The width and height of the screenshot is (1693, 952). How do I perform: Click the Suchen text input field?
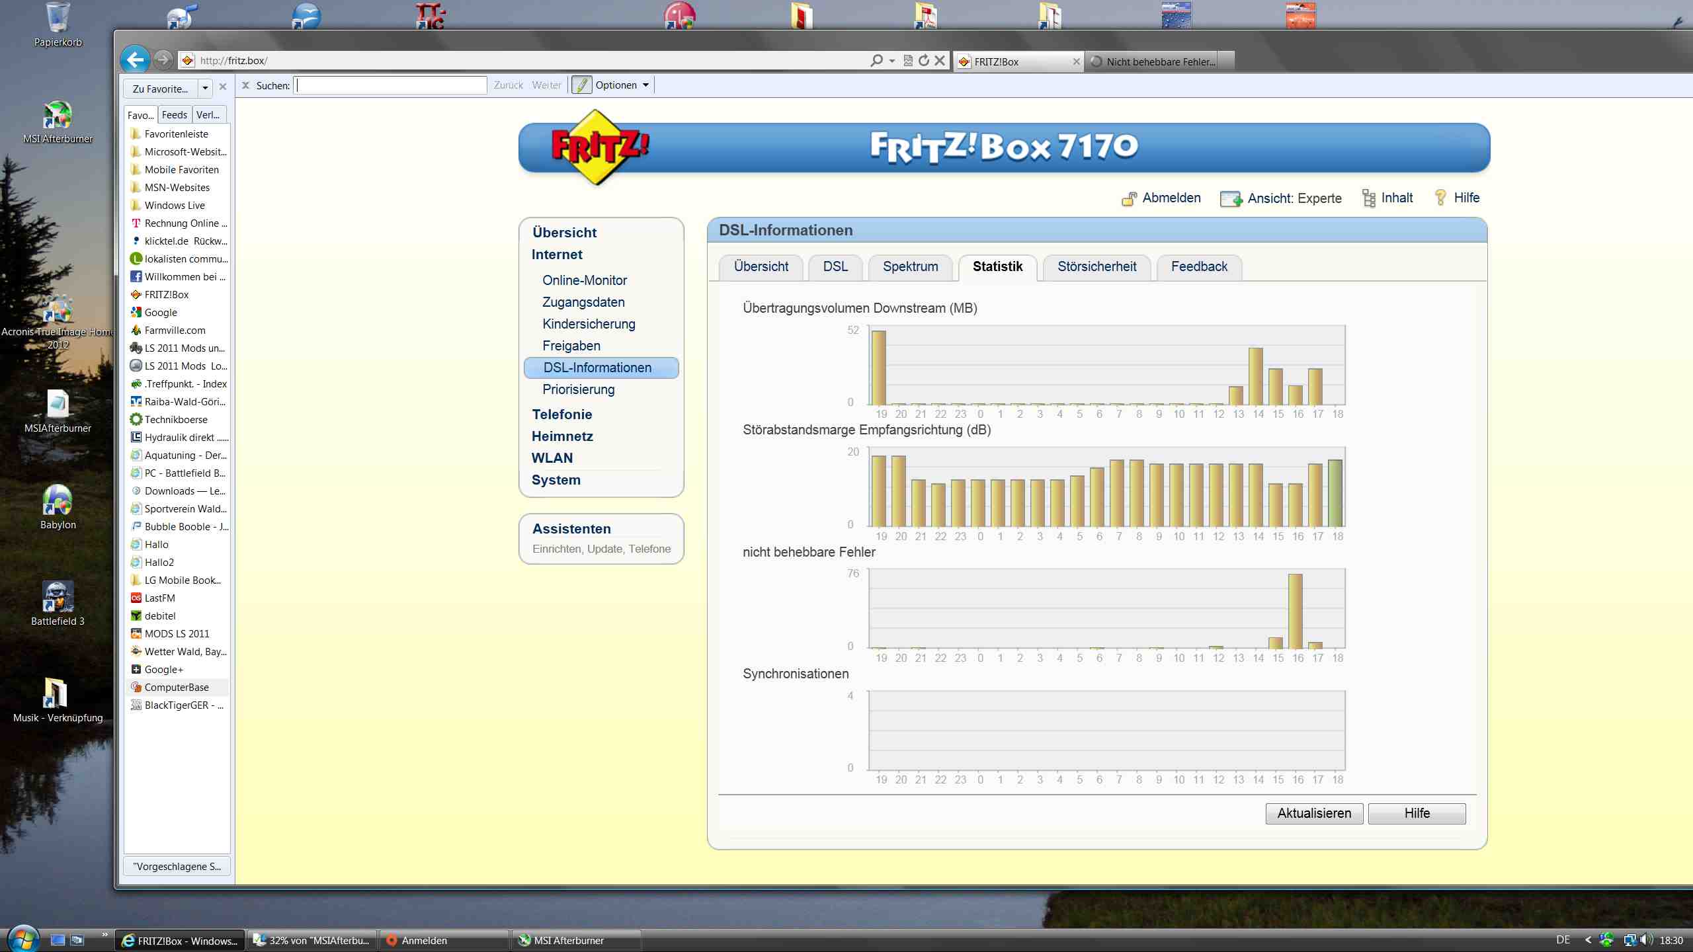point(391,85)
